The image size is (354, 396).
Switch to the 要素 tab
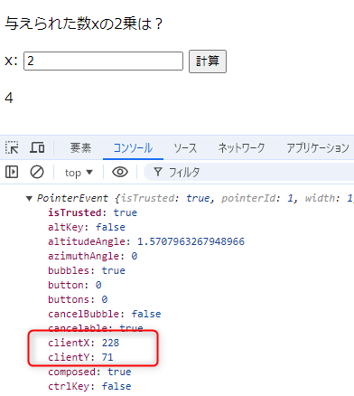80,147
